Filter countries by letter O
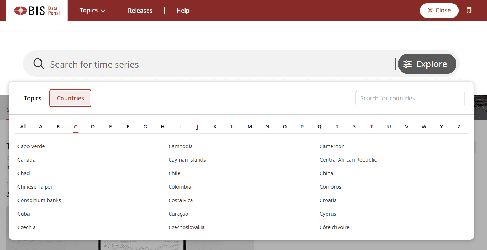 pos(285,127)
